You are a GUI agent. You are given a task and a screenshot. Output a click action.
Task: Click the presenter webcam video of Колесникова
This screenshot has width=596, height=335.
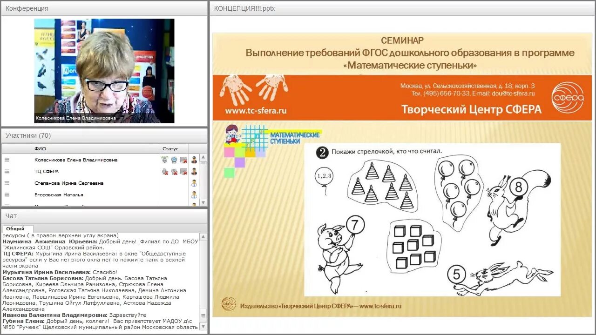click(104, 71)
